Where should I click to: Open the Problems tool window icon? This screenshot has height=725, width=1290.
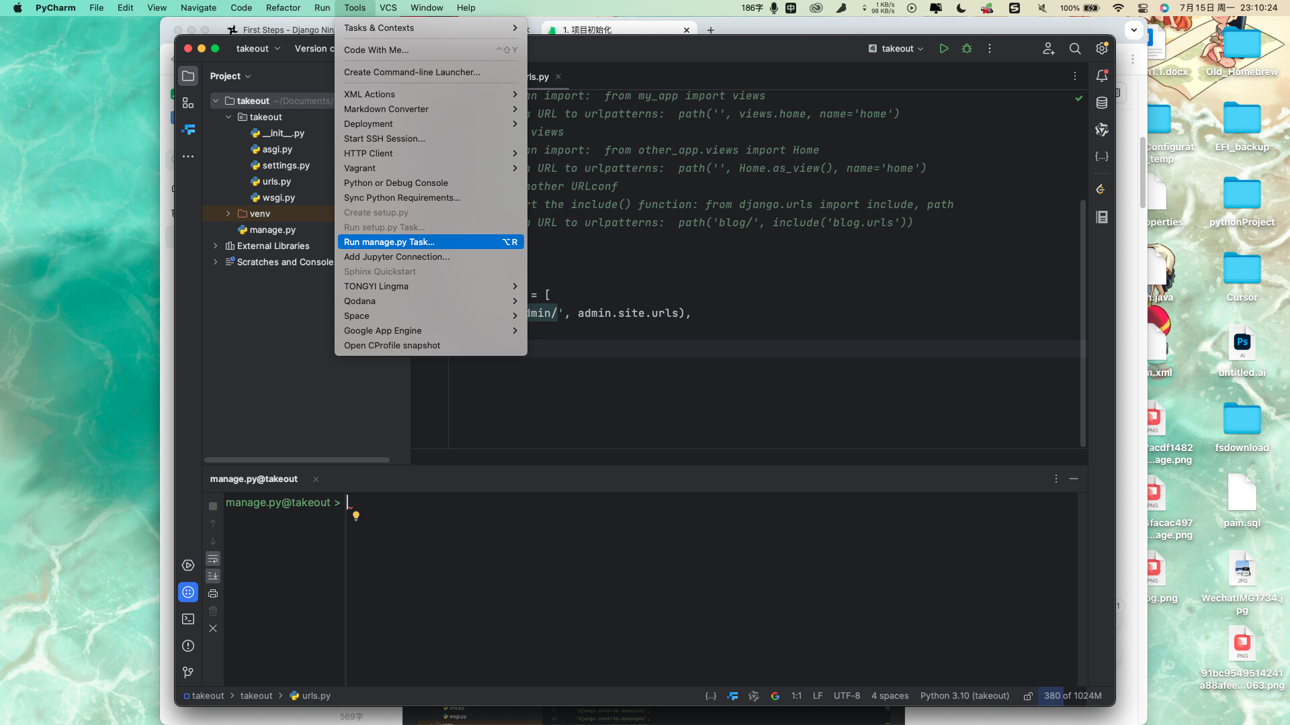click(x=188, y=646)
